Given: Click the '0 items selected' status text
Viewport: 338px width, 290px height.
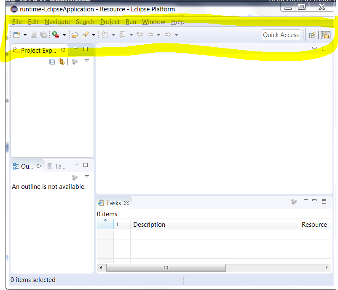Looking at the screenshot, I should point(33,280).
